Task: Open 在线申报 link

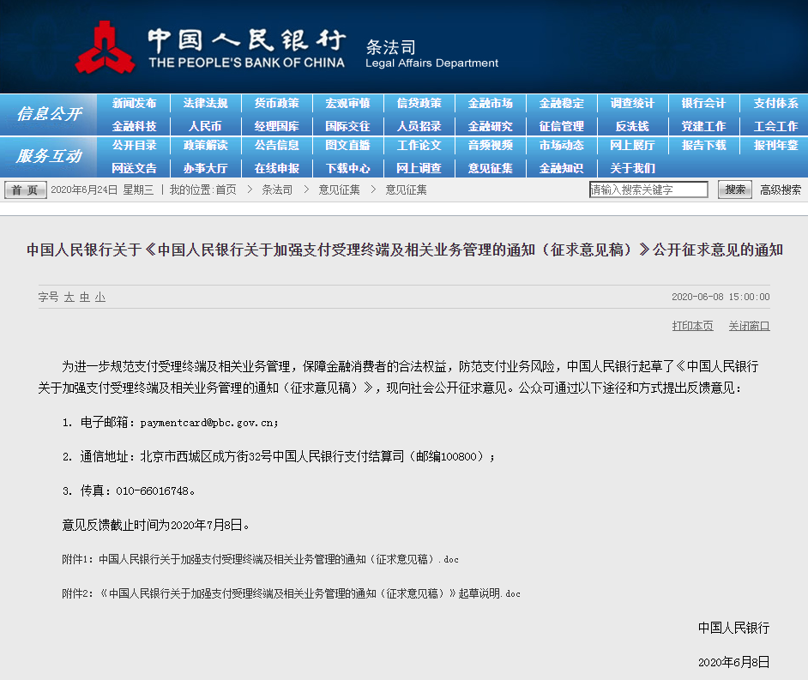Action: (277, 168)
